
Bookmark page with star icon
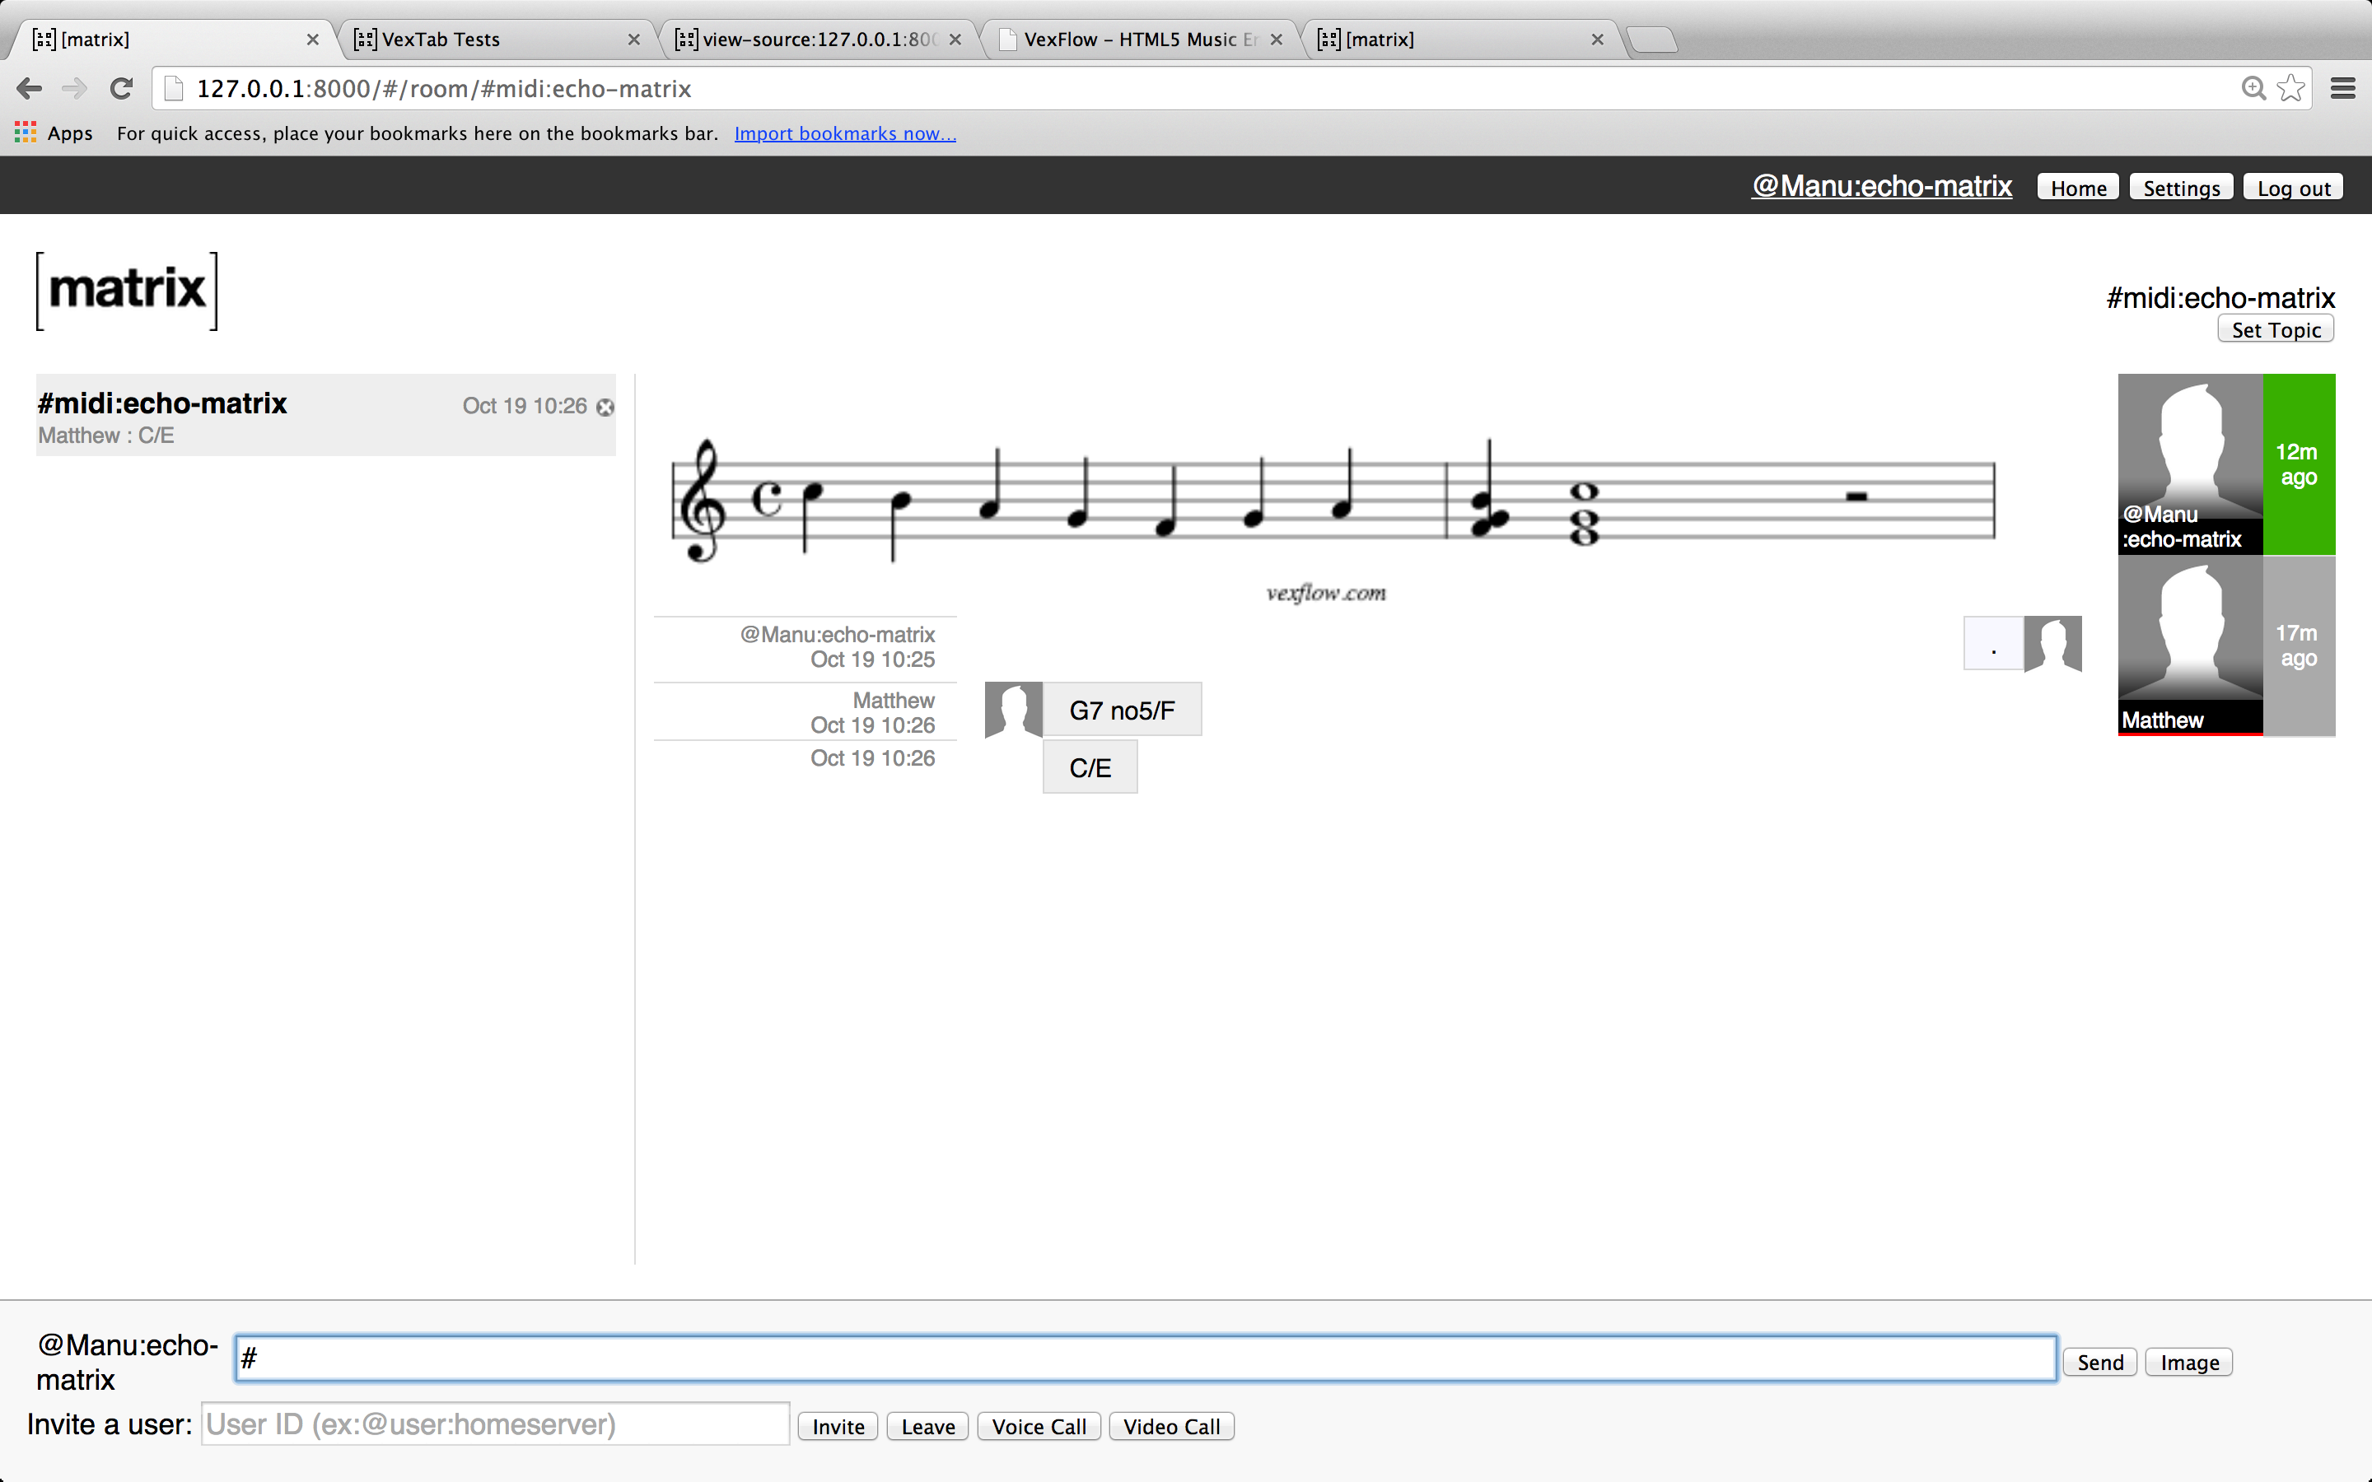(x=2290, y=89)
